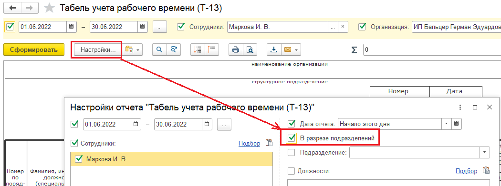The width and height of the screenshot is (501, 186).
Task: Click the Дата отчета field Начало этого дня
Action: [389, 124]
